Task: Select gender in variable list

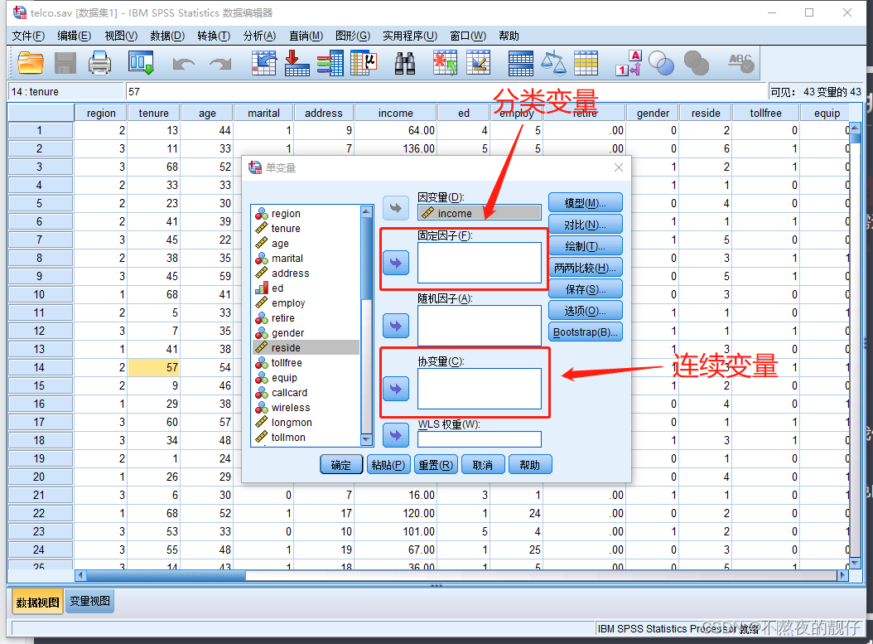Action: click(306, 332)
